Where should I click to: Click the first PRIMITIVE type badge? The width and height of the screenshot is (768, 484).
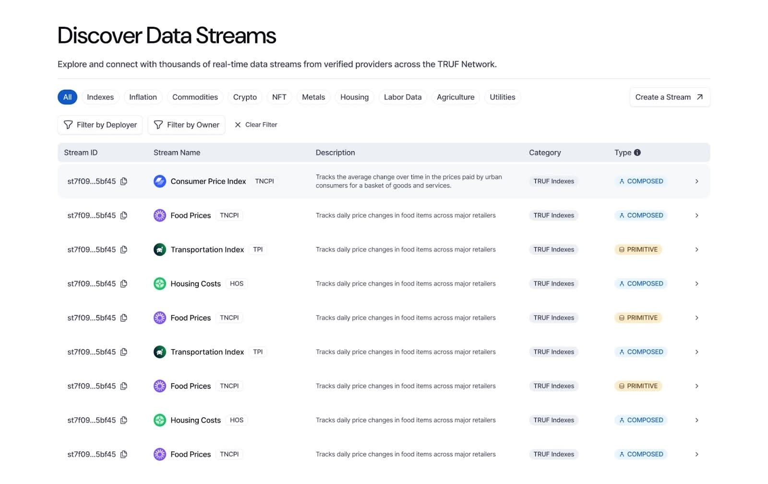(x=638, y=249)
